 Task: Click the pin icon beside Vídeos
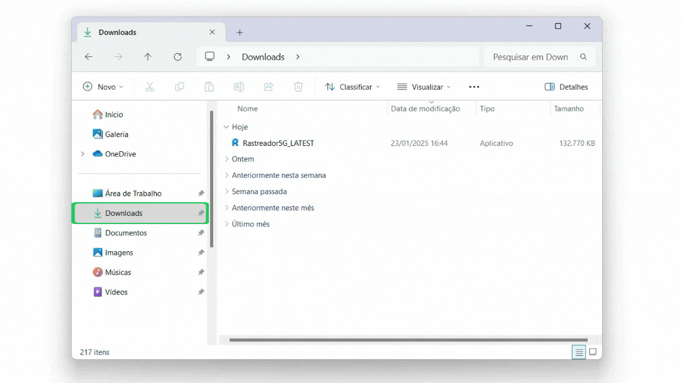point(201,292)
